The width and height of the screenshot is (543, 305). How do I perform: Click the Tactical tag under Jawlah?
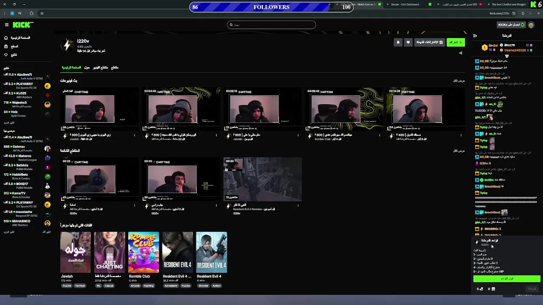(80, 286)
